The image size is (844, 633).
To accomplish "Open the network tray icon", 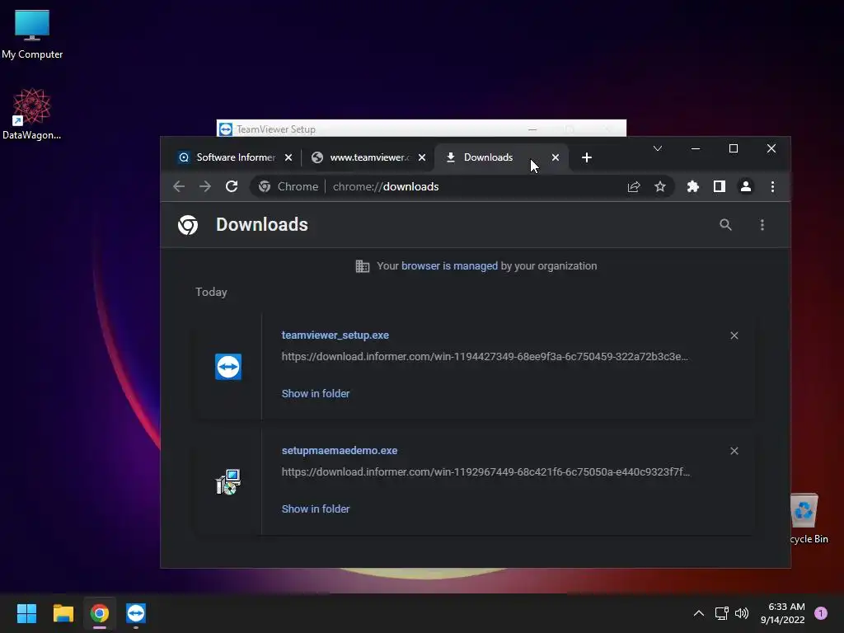I will (721, 613).
